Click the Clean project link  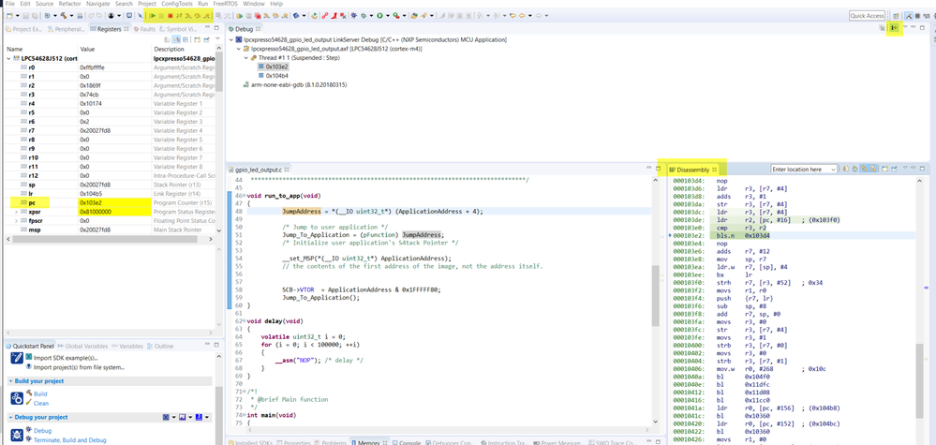41,403
